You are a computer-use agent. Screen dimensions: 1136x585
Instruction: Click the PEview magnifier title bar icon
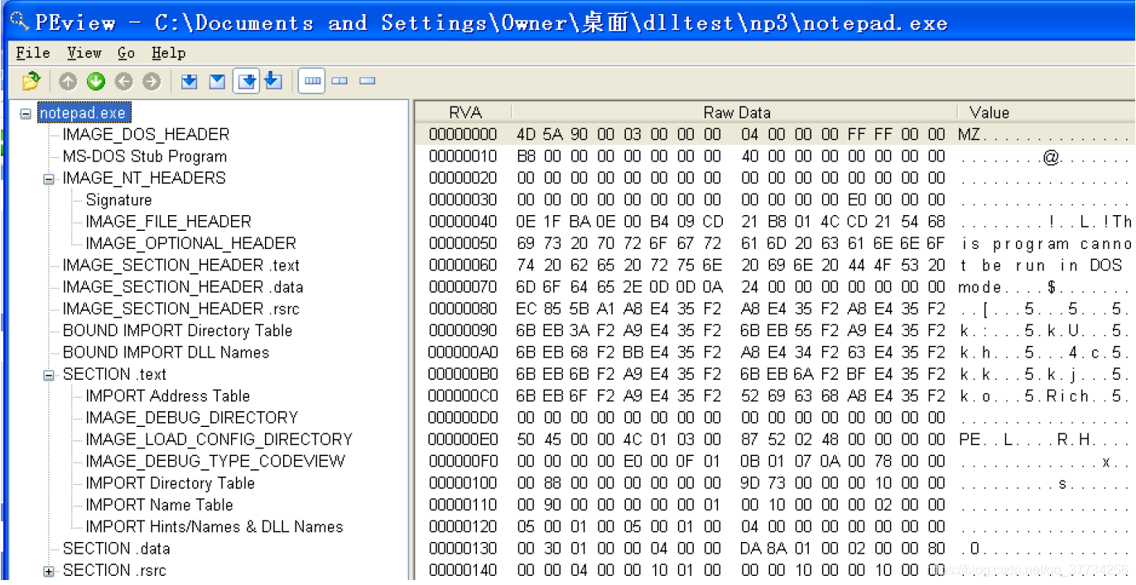(18, 20)
